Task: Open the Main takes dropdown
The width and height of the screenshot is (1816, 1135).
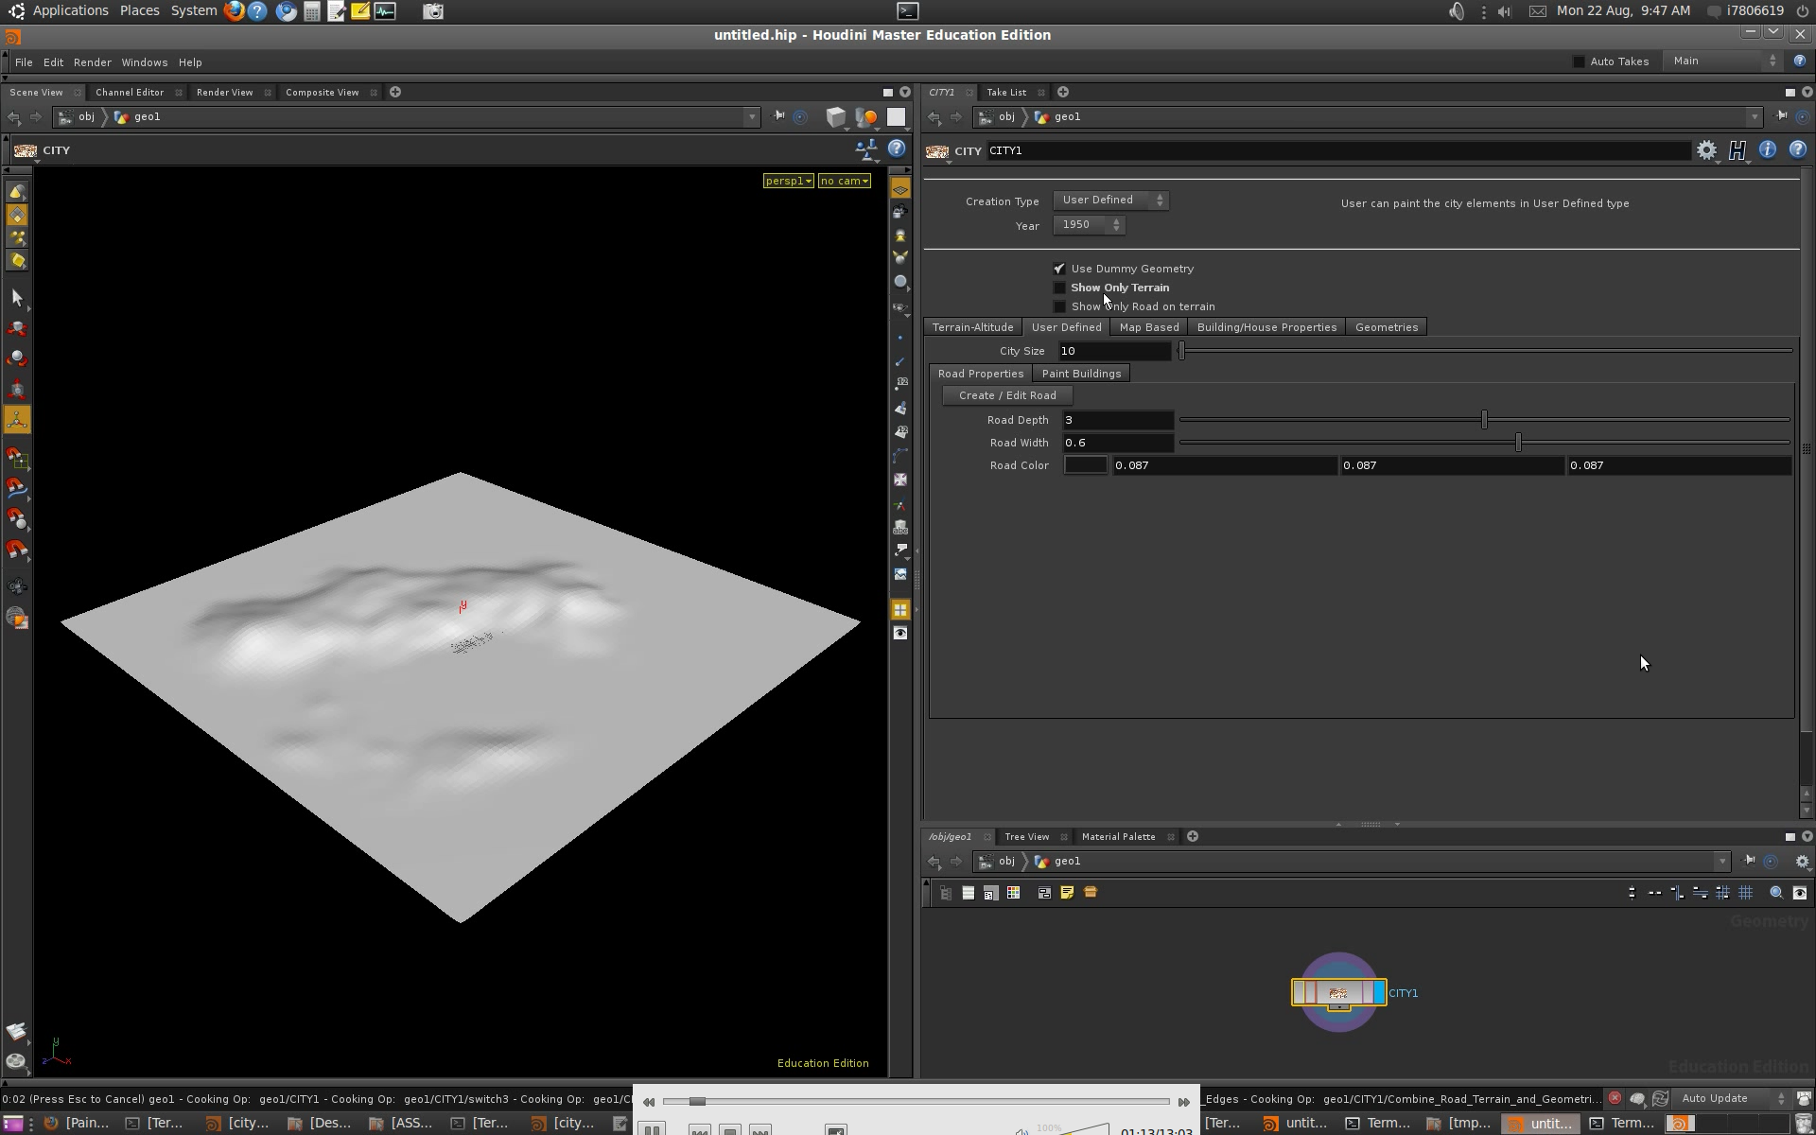Action: pos(1724,61)
